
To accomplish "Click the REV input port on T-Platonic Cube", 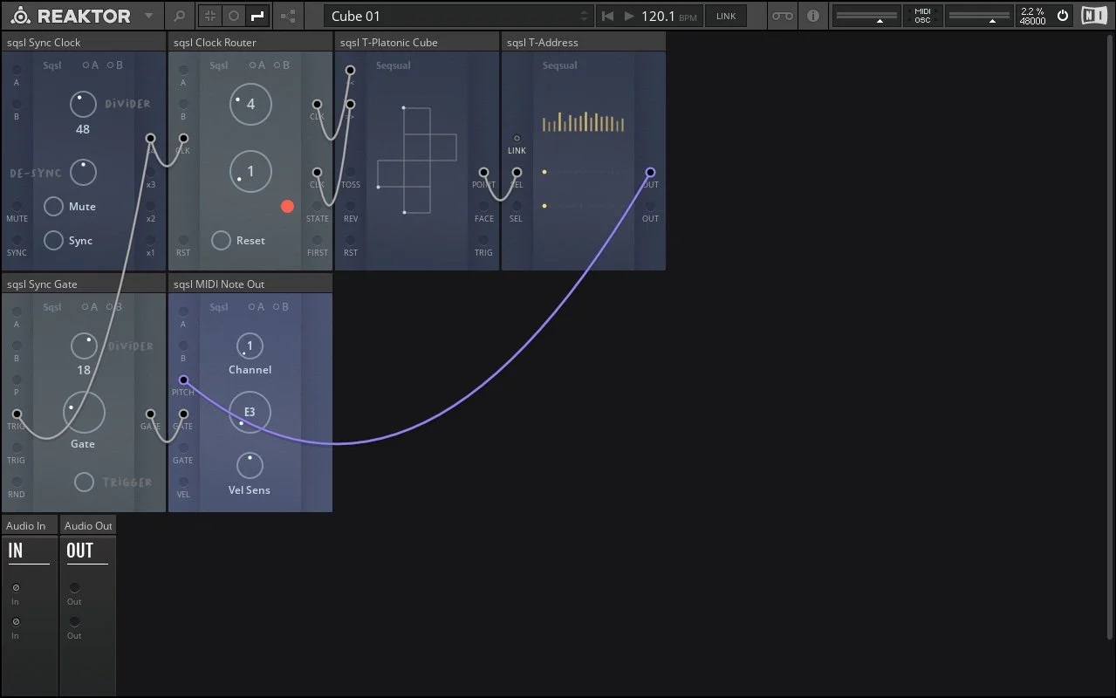I will point(350,206).
